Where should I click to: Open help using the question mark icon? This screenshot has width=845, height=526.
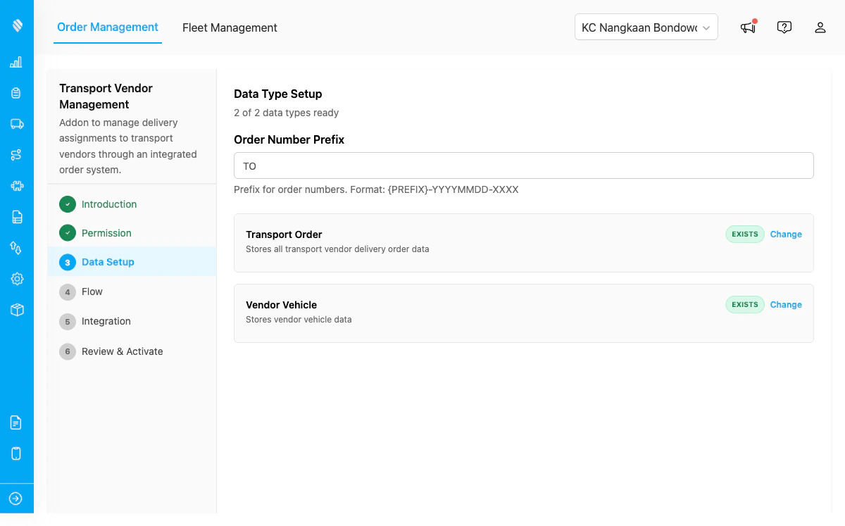pos(784,27)
